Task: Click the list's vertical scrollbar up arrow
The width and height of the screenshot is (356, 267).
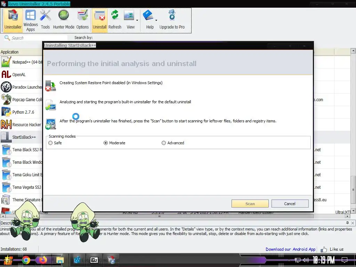Action: (353, 51)
